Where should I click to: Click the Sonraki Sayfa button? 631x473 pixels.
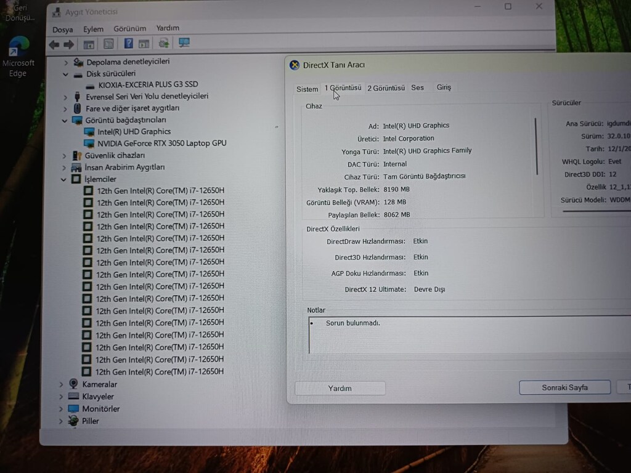564,387
